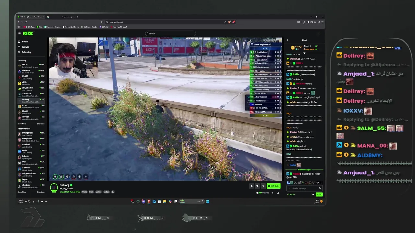Expand the chat leaderboard chevron
415x233 pixels.
(x=305, y=52)
